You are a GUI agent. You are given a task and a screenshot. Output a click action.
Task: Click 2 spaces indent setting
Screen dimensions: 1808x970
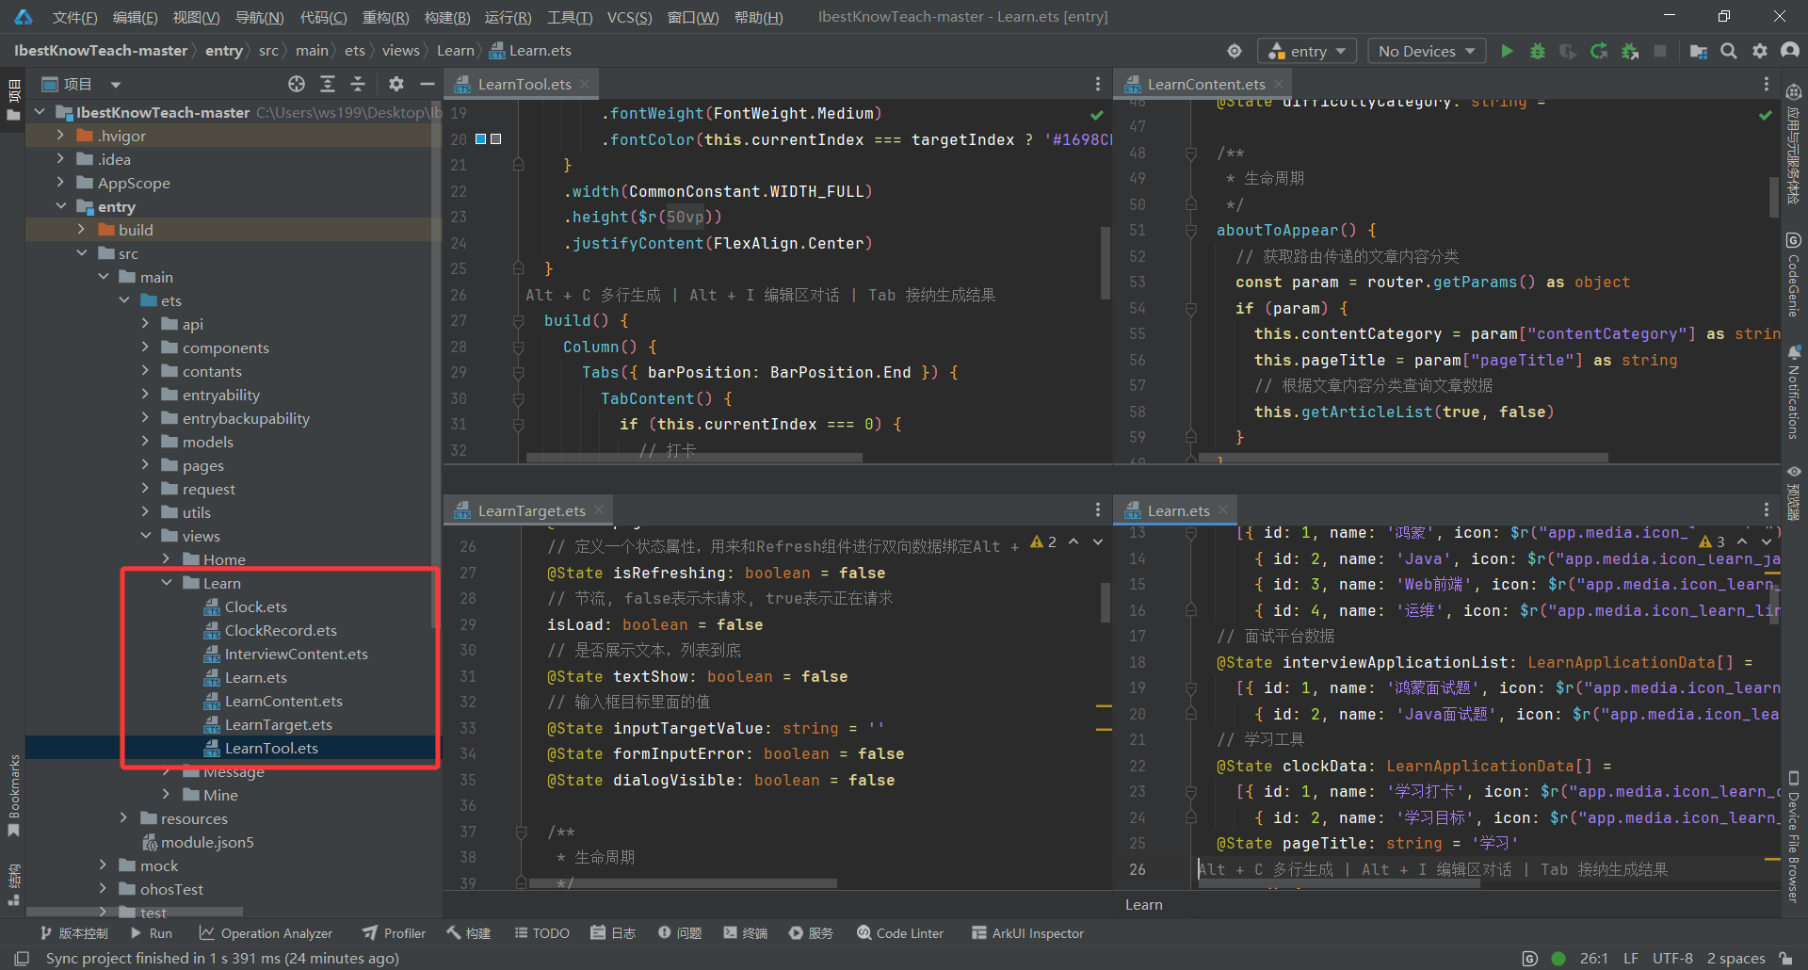click(x=1735, y=958)
